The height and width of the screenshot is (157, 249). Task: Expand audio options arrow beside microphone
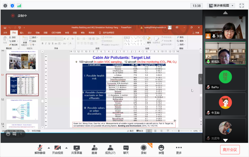point(49,148)
